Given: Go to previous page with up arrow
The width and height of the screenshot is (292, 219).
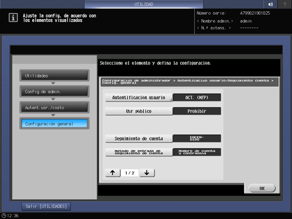Looking at the screenshot, I should click(113, 173).
